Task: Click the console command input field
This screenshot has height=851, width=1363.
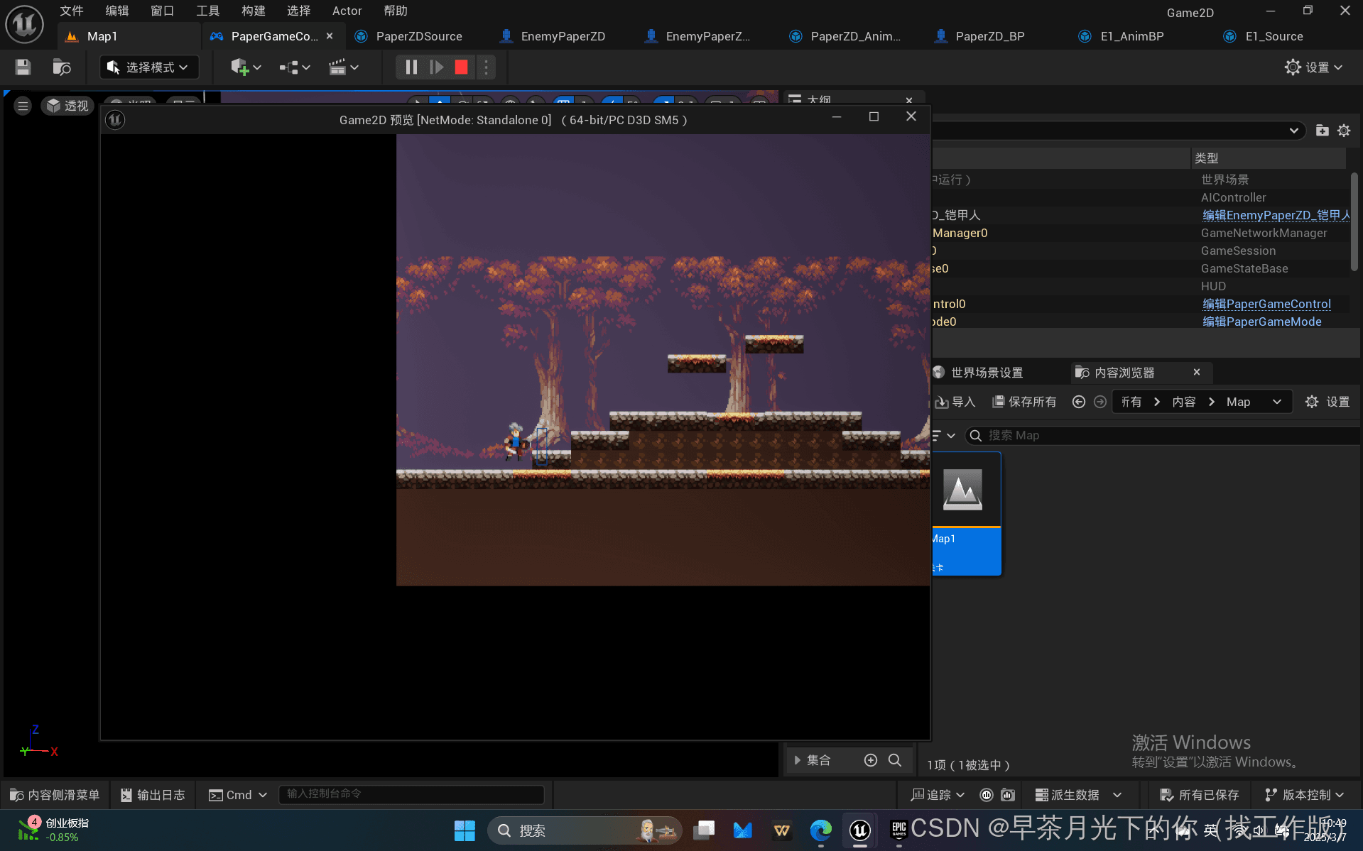Action: click(x=411, y=794)
